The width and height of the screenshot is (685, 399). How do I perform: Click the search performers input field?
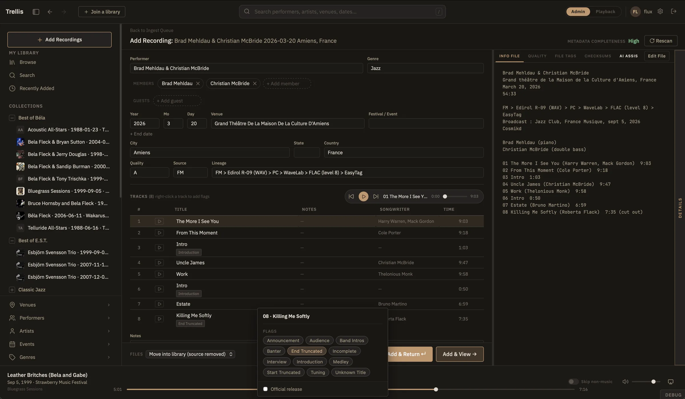click(x=342, y=12)
